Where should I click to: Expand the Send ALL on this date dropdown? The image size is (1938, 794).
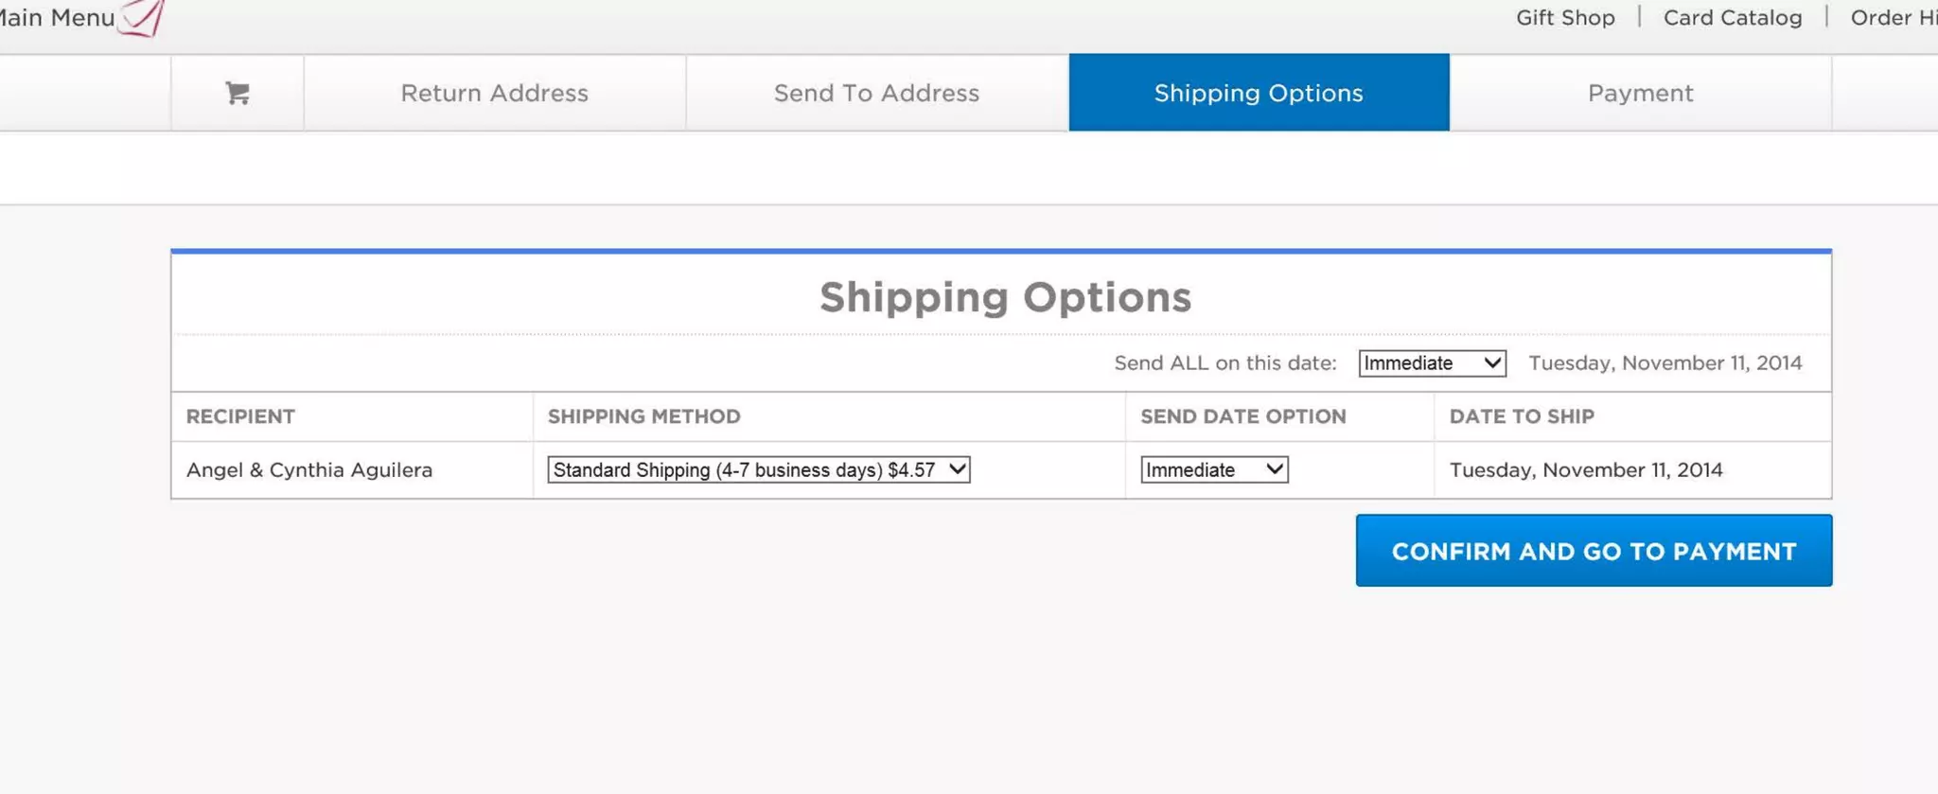click(1432, 363)
